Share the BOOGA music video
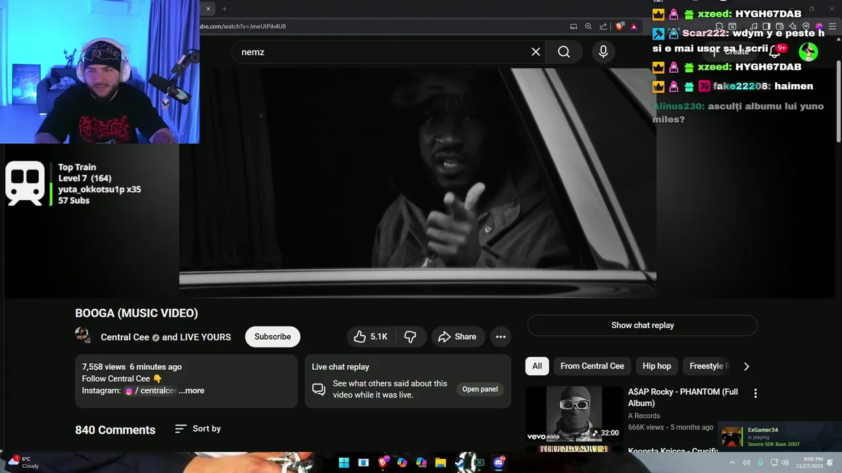 click(458, 337)
